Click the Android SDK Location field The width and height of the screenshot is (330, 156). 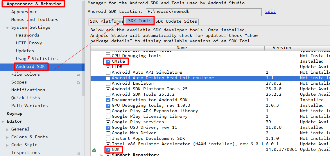(204, 12)
